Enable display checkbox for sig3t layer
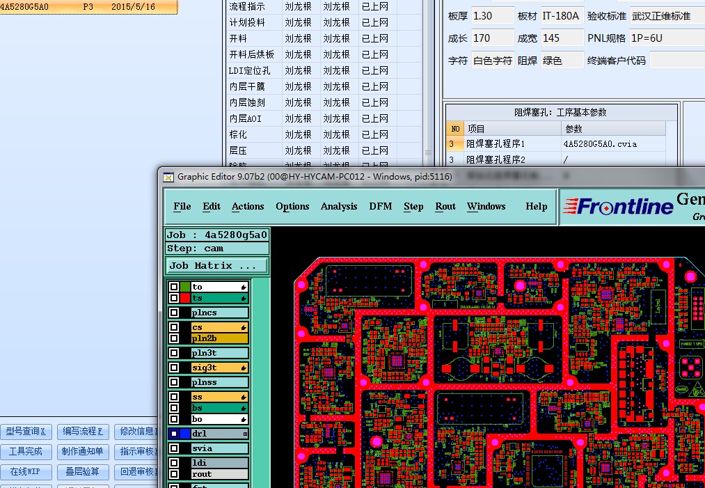 pyautogui.click(x=174, y=368)
